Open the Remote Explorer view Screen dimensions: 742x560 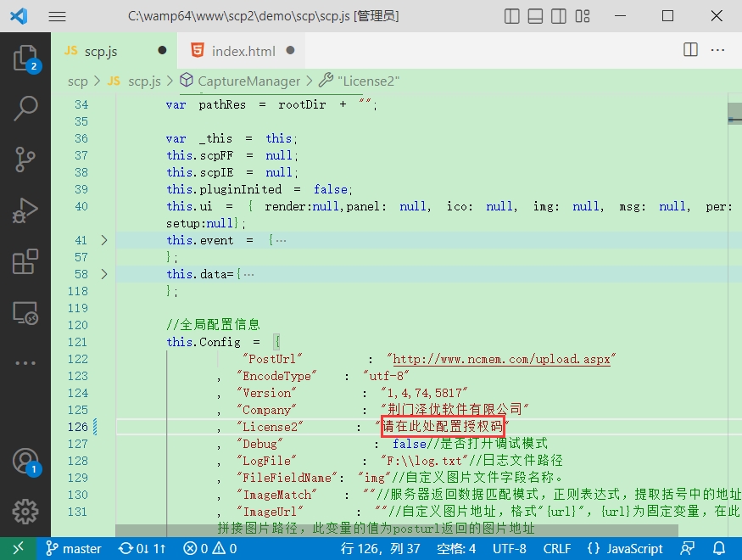(x=25, y=312)
